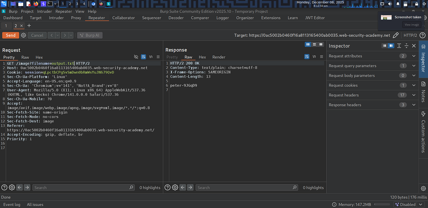Open the Help menu
Viewport: 428px width, 208px height.
coord(92,11)
